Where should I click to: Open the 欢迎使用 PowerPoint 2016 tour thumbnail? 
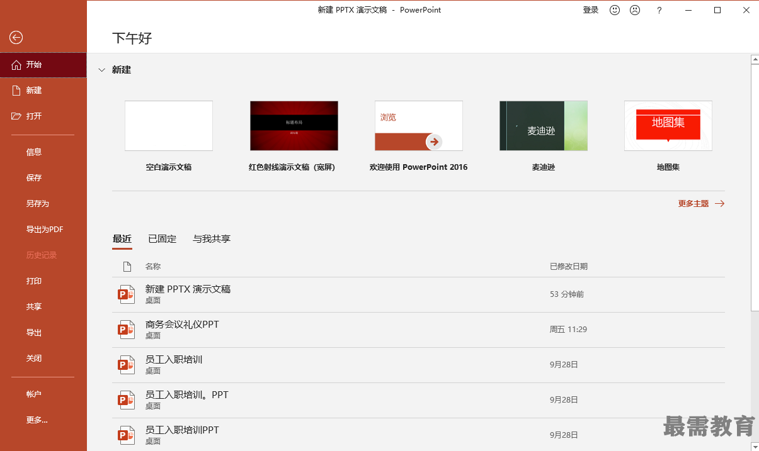(x=419, y=126)
